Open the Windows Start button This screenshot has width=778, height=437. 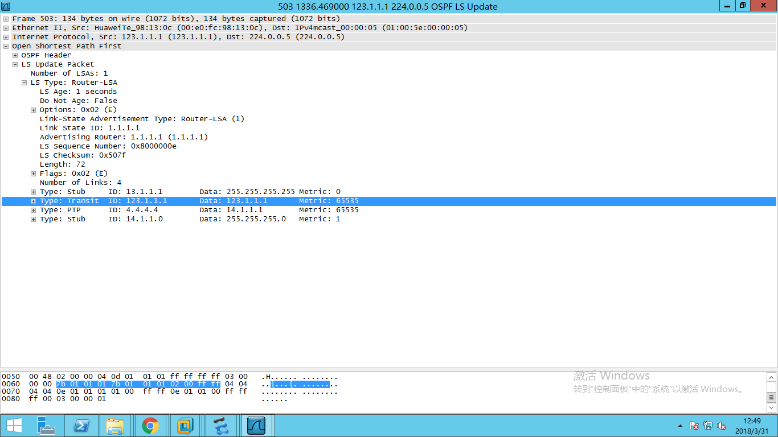tap(14, 426)
